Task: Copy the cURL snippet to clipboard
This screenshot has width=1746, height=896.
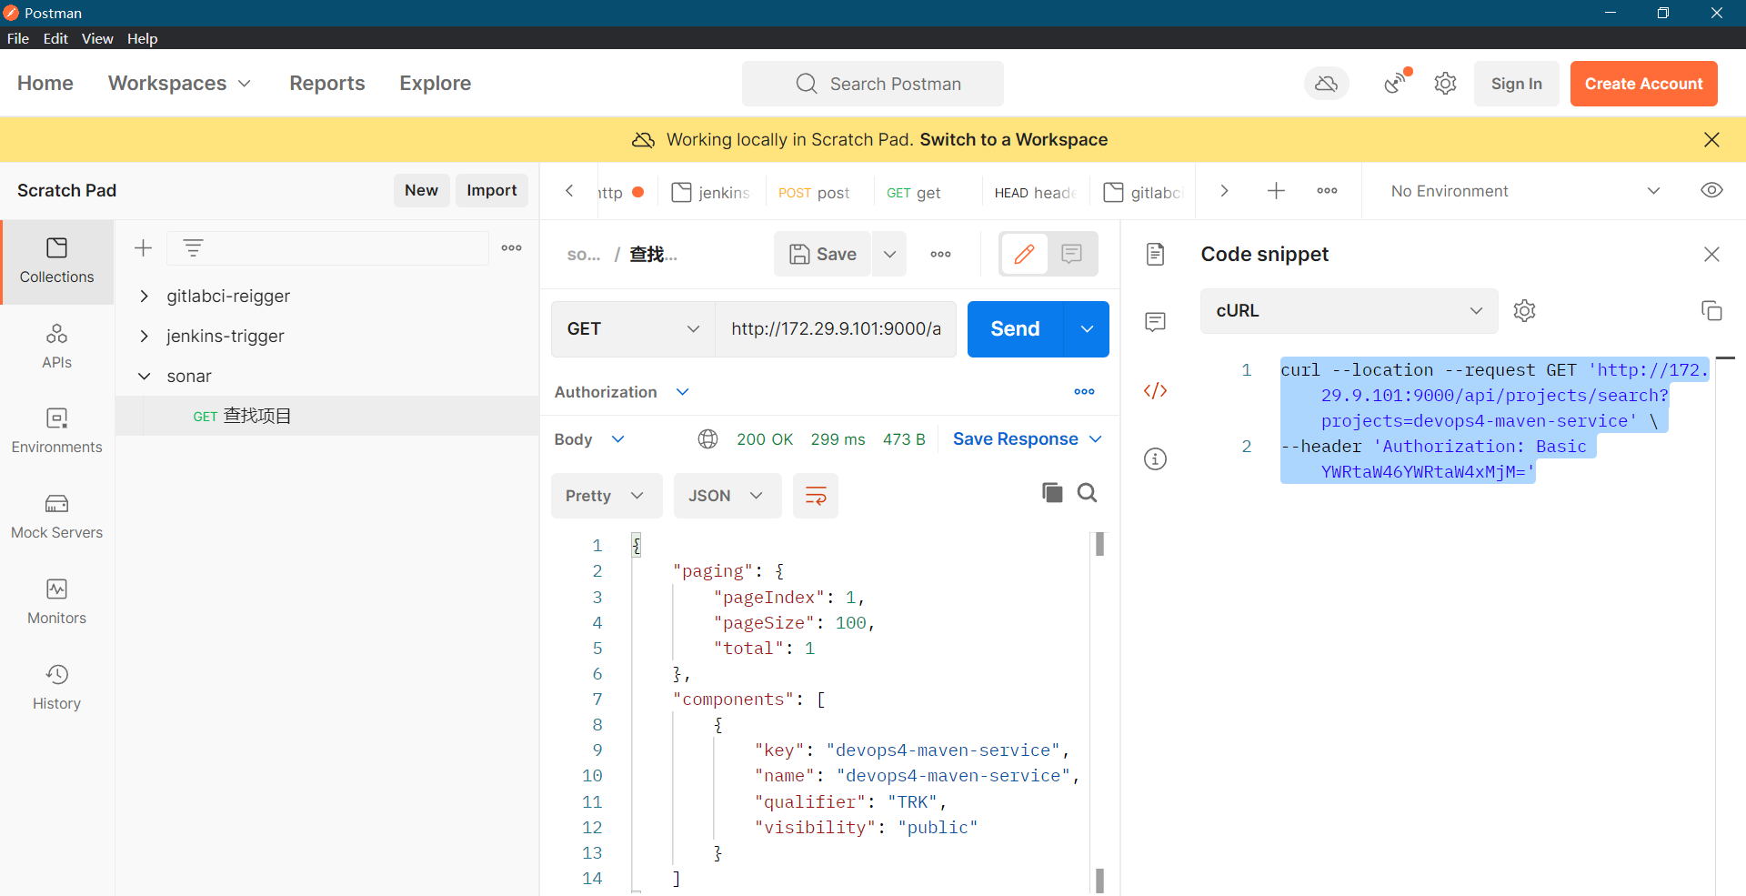Action: pos(1711,311)
